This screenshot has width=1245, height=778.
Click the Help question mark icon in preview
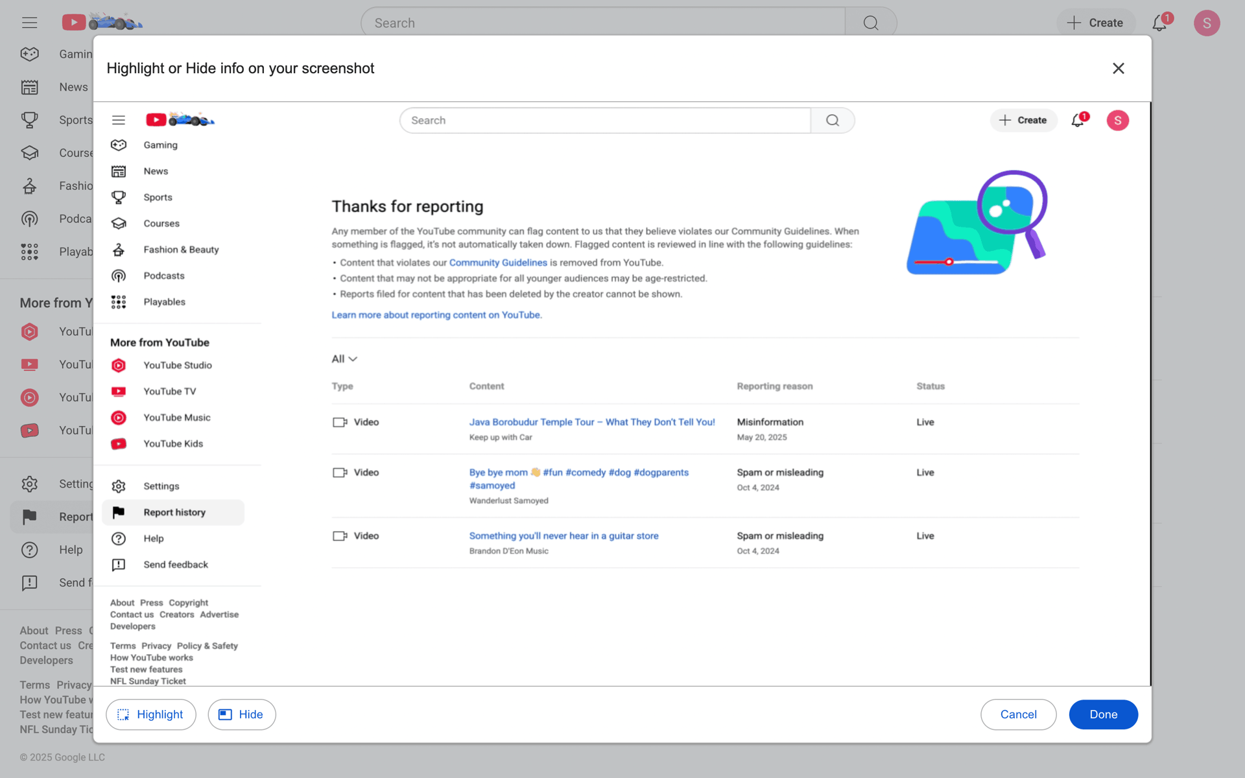(x=119, y=539)
